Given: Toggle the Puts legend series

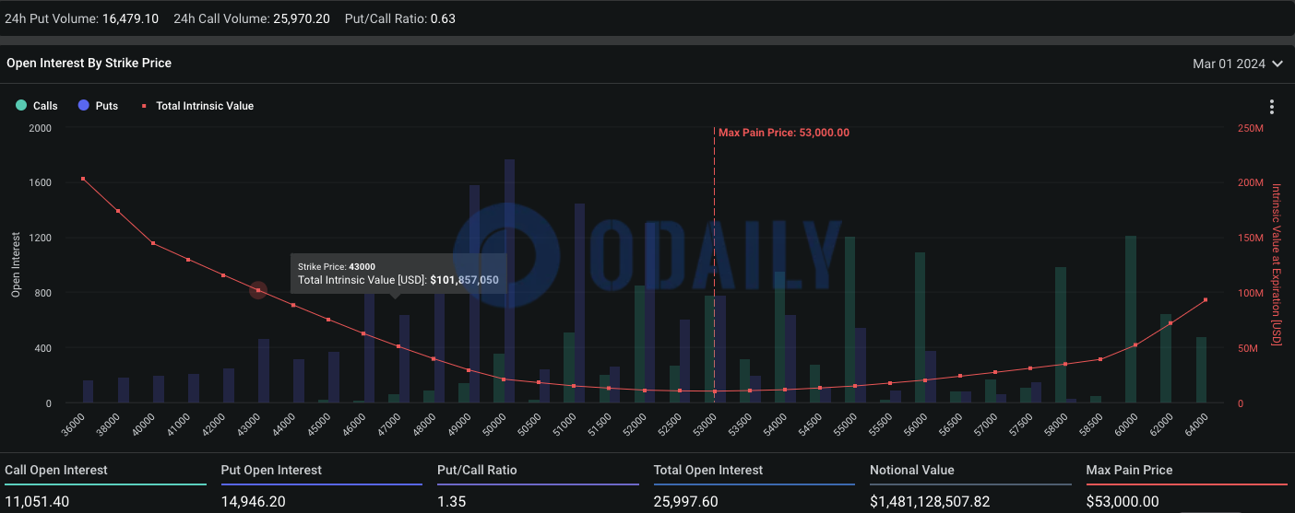Looking at the screenshot, I should coord(99,106).
